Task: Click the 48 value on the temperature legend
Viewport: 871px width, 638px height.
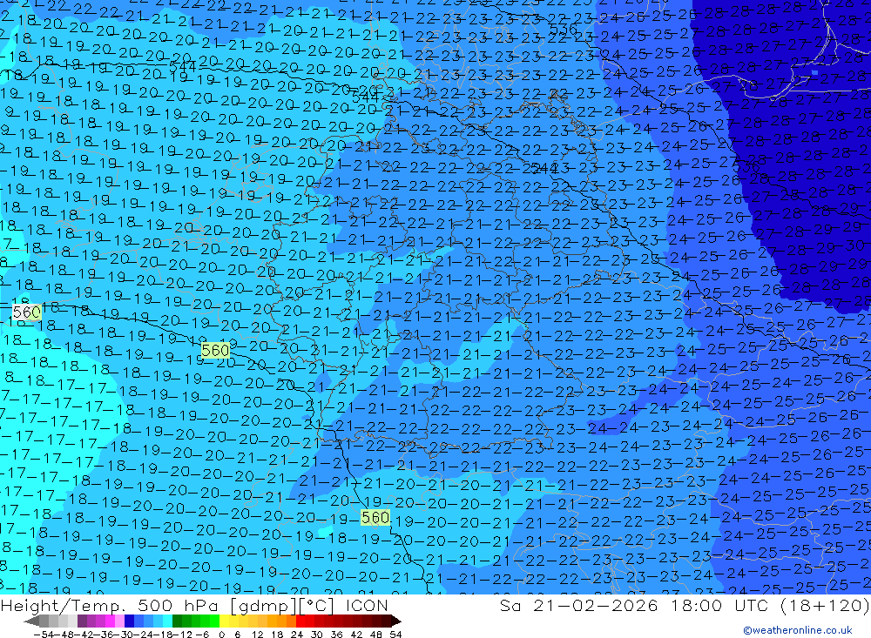Action: coord(376,635)
